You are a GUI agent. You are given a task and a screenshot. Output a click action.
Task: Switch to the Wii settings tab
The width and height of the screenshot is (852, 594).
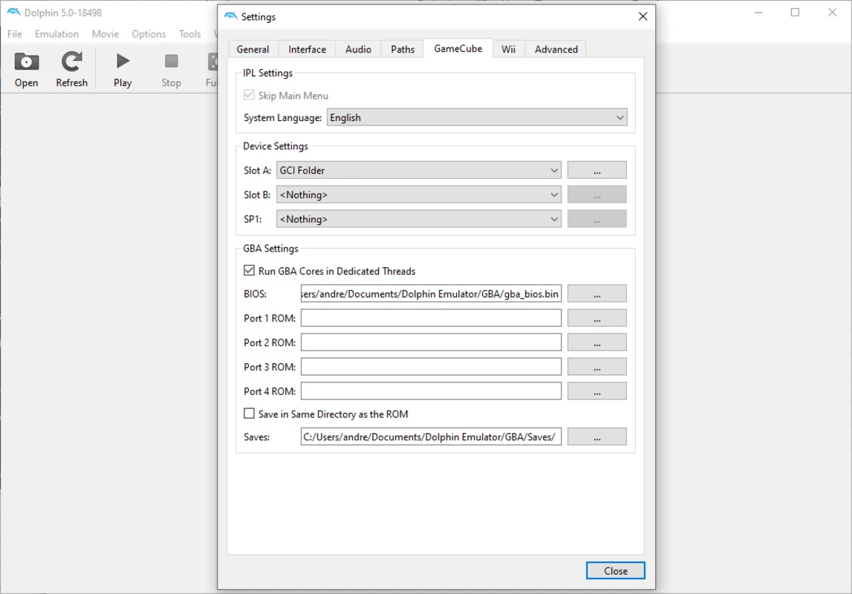click(508, 50)
